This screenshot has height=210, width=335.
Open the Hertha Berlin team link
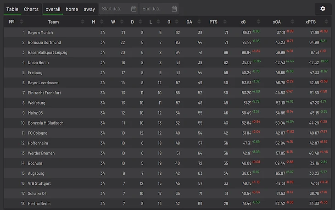click(x=39, y=204)
